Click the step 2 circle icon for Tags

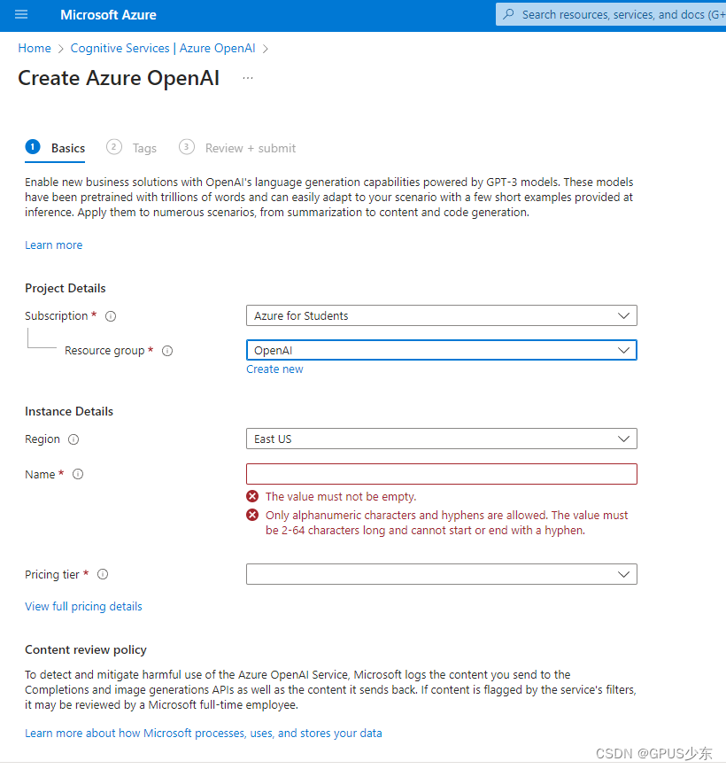coord(113,147)
